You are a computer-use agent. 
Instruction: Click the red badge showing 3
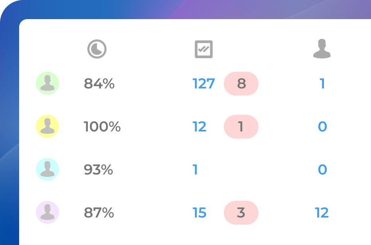click(241, 213)
